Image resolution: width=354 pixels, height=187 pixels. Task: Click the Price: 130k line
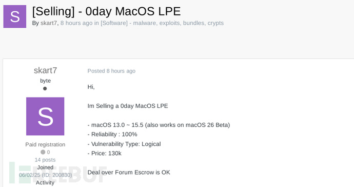point(105,153)
